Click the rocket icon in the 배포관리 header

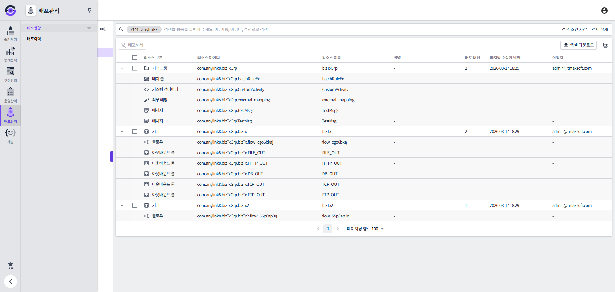pyautogui.click(x=31, y=11)
